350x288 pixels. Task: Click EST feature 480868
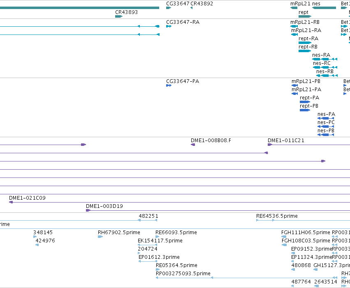point(301,265)
